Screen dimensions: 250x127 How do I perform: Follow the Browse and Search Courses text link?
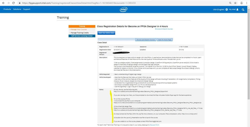164,29
